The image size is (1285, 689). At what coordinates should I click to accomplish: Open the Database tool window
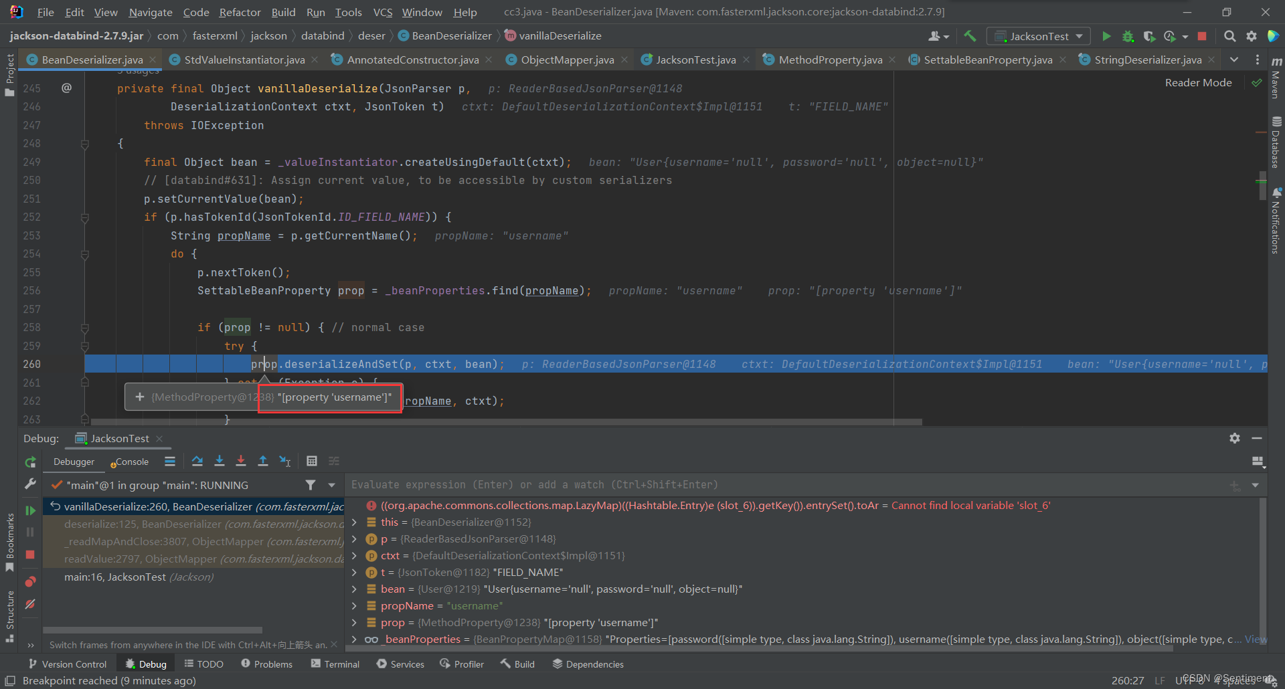coord(1276,142)
